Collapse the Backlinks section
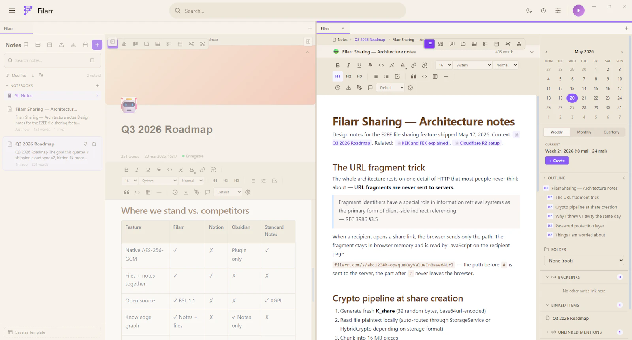 pyautogui.click(x=547, y=277)
